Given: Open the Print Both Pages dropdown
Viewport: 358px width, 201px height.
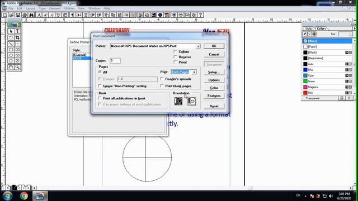Looking at the screenshot, I should click(x=194, y=72).
